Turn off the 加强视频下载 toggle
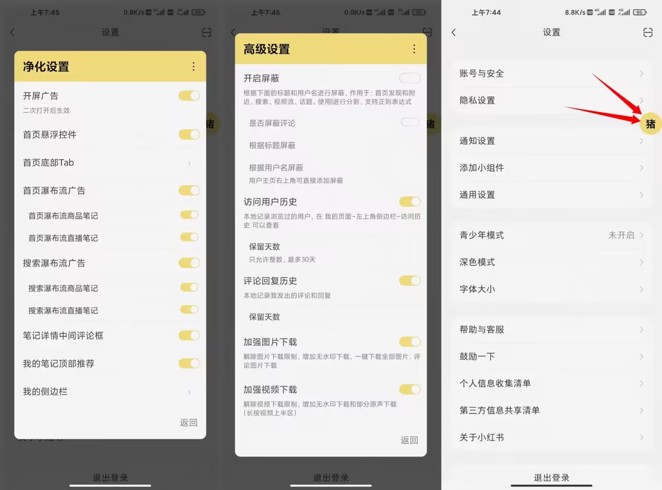662x490 pixels. (410, 389)
